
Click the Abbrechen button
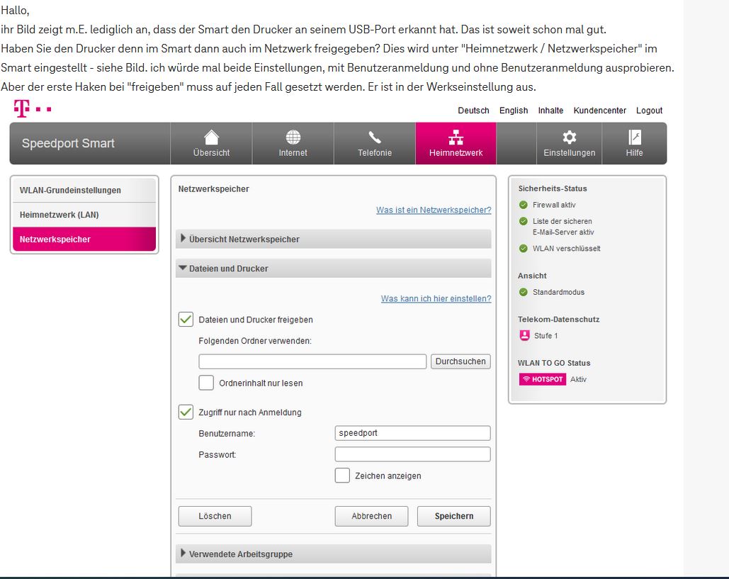click(x=371, y=516)
